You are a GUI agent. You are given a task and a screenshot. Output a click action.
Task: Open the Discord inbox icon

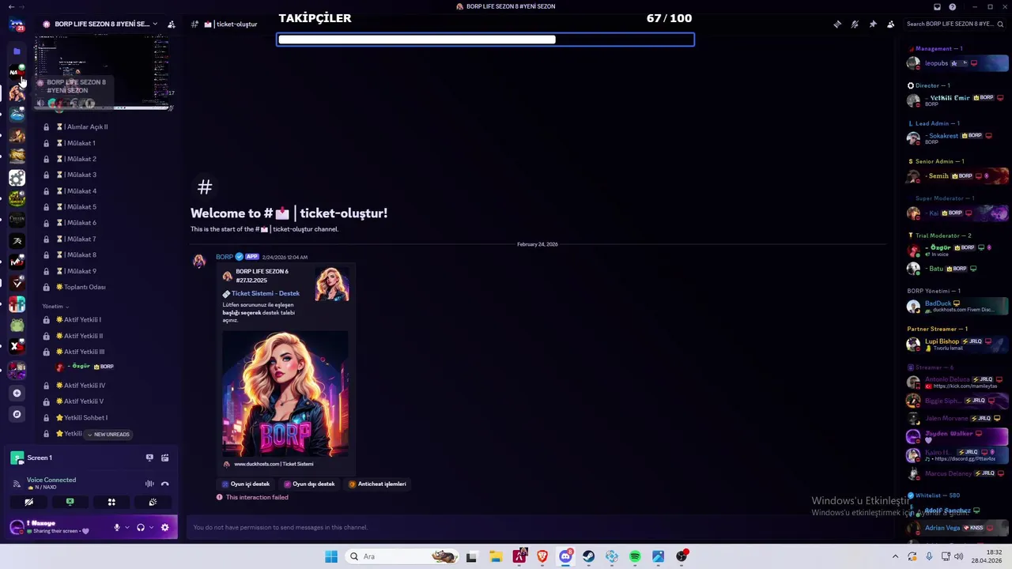[937, 6]
